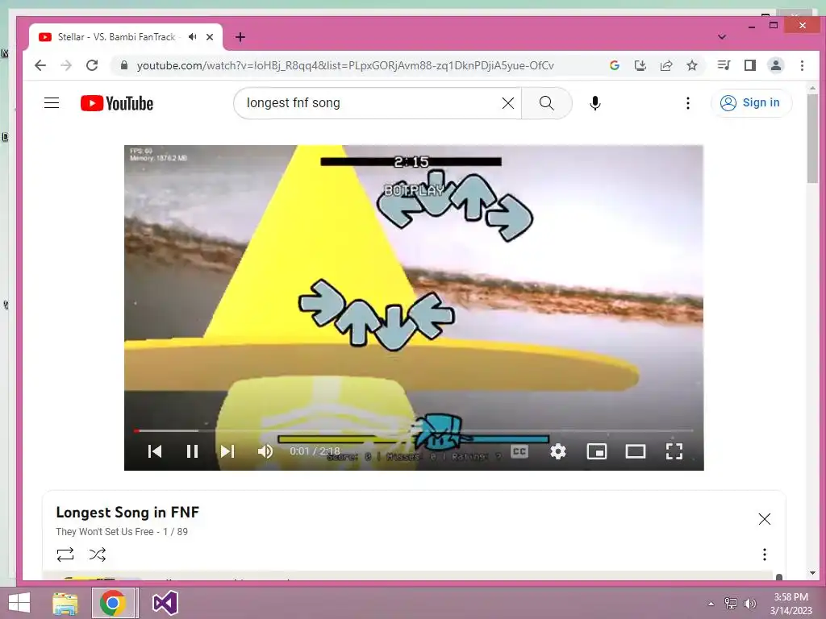Enter full screen video mode
The image size is (826, 619).
click(674, 451)
